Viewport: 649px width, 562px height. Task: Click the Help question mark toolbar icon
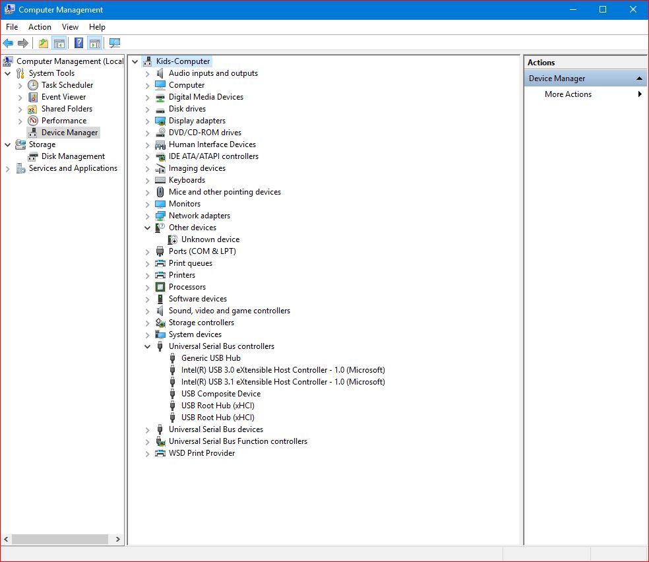tap(78, 43)
